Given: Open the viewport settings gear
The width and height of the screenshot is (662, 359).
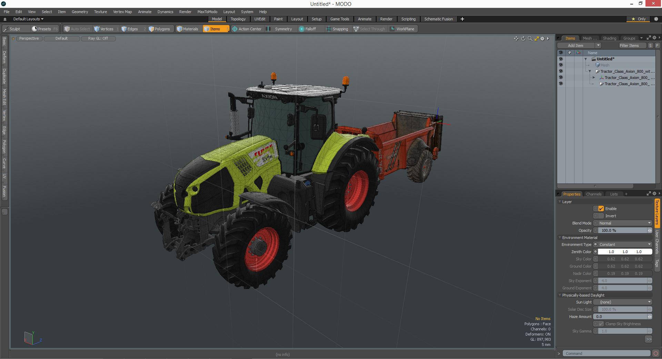Looking at the screenshot, I should [542, 39].
